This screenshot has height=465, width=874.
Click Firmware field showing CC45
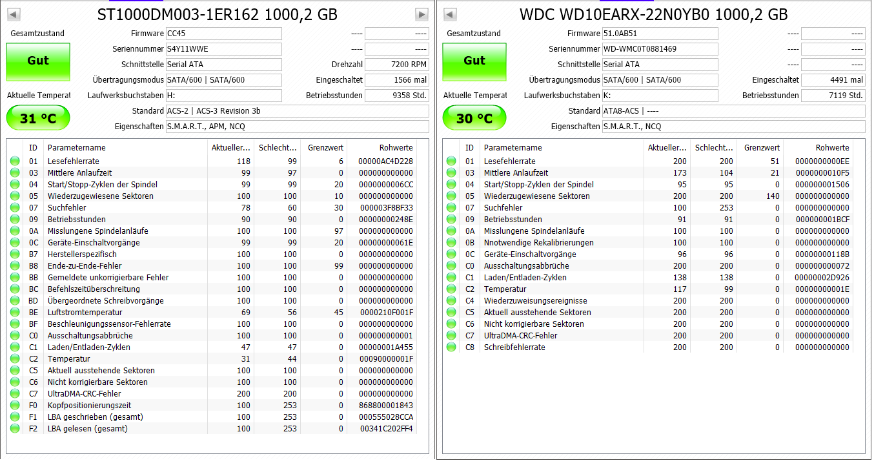click(223, 34)
